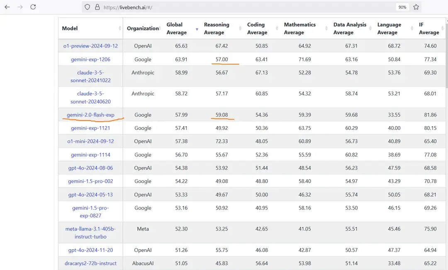Select global average value 51.26
The image size is (448, 270).
point(181,250)
